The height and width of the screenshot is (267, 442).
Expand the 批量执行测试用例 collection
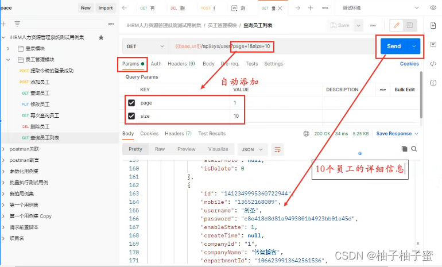click(3, 183)
